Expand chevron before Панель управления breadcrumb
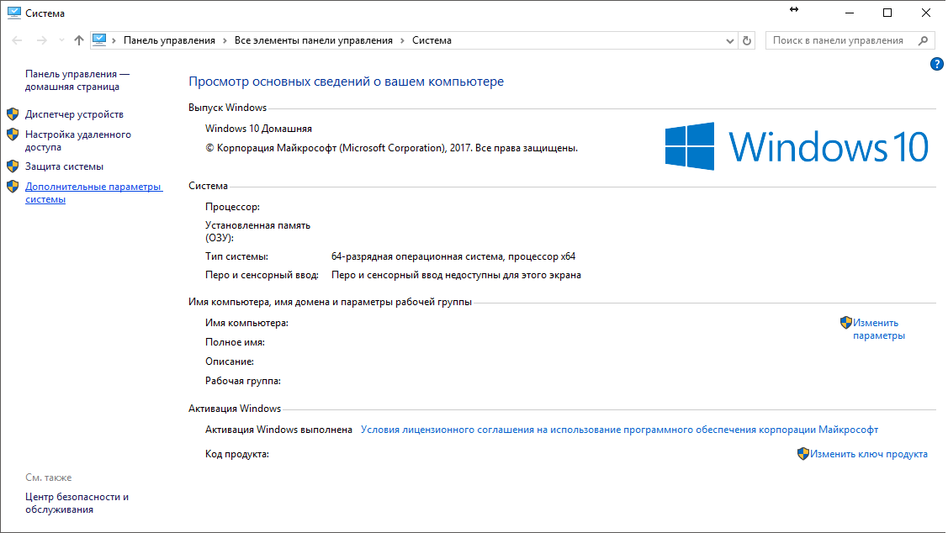This screenshot has width=948, height=533. [114, 40]
